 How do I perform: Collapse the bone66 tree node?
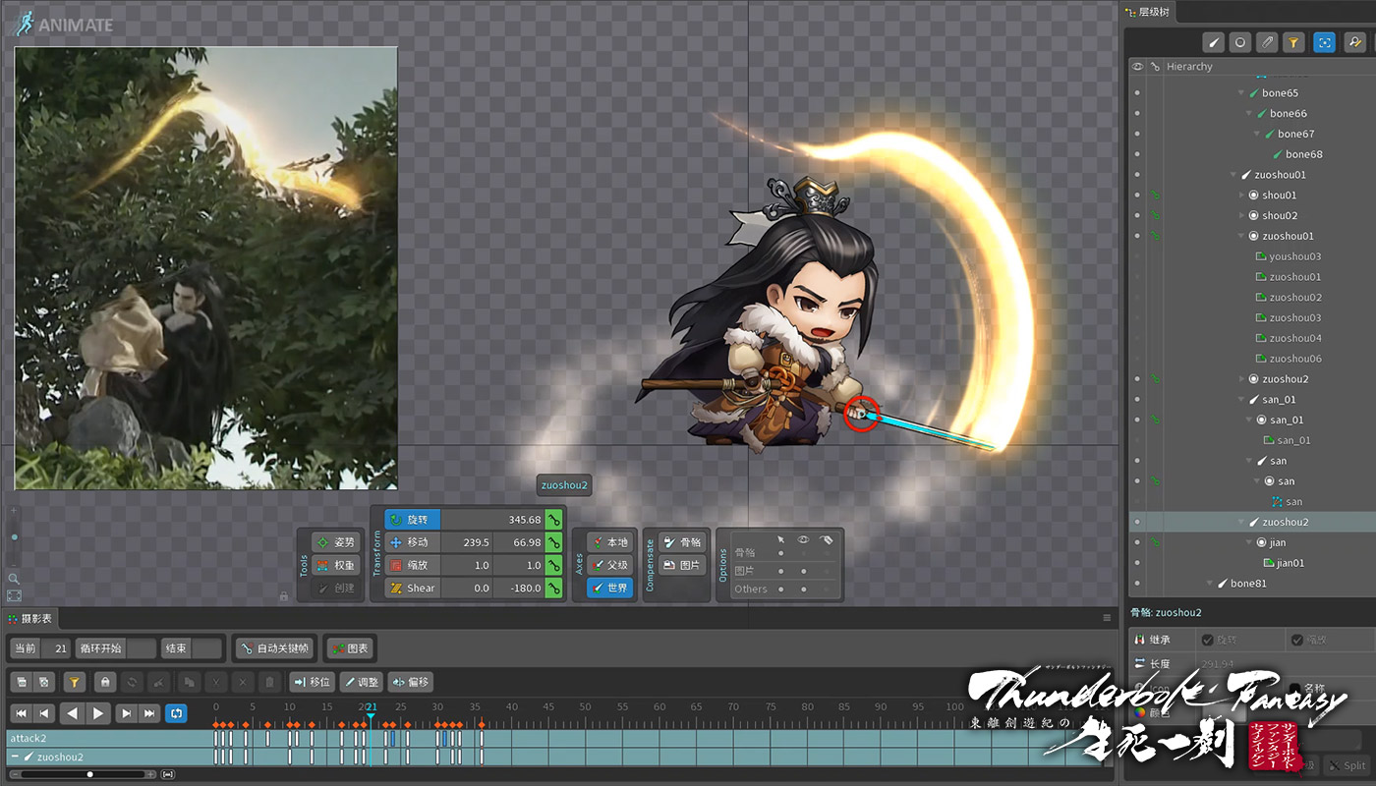1249,114
